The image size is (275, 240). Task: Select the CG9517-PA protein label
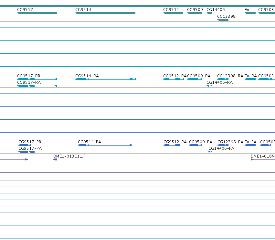pos(30,148)
